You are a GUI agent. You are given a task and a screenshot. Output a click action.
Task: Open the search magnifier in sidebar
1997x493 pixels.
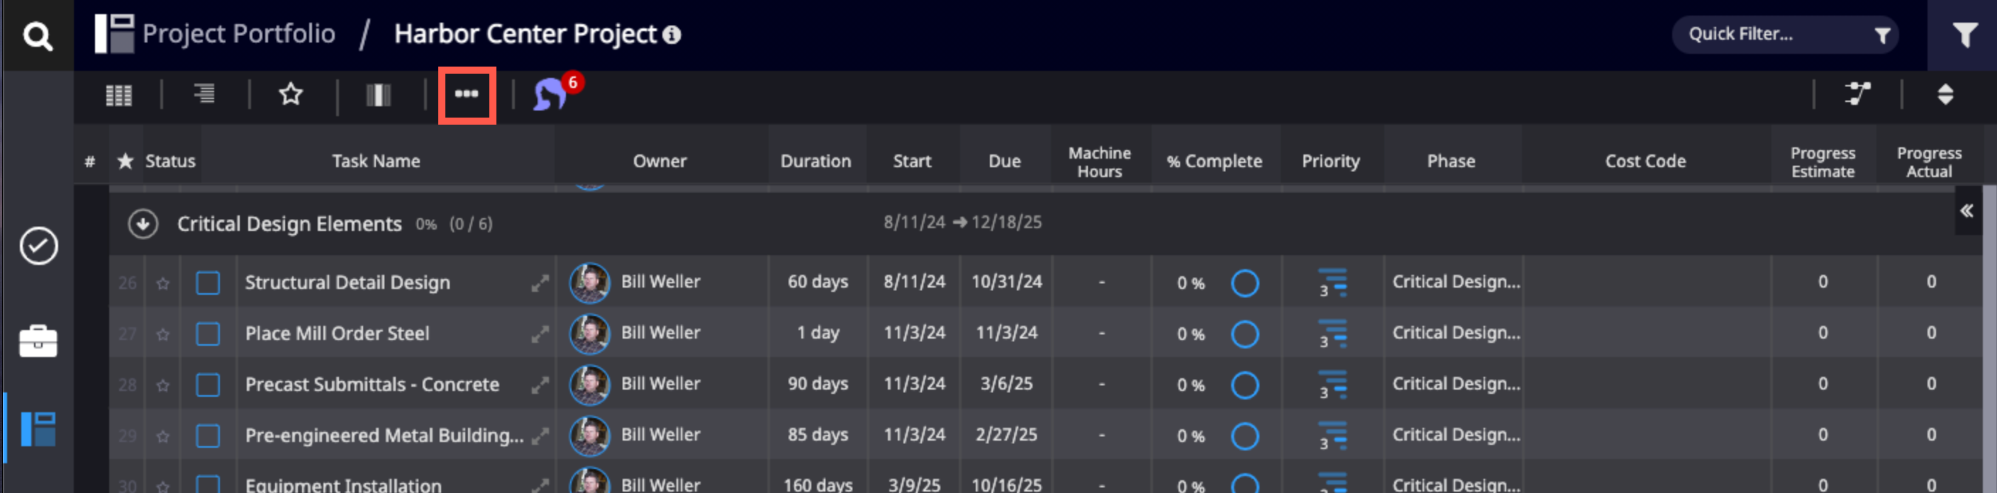pyautogui.click(x=37, y=35)
